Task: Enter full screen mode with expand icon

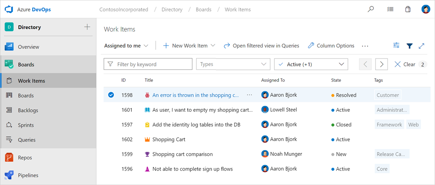Action: coord(421,46)
